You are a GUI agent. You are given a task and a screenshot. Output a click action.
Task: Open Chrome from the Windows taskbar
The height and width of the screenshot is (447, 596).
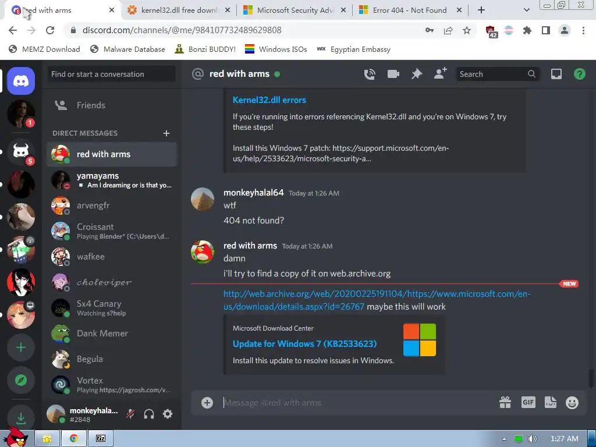(x=74, y=438)
